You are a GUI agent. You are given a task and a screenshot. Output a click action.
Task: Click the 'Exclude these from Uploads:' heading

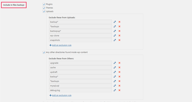coord(62,18)
